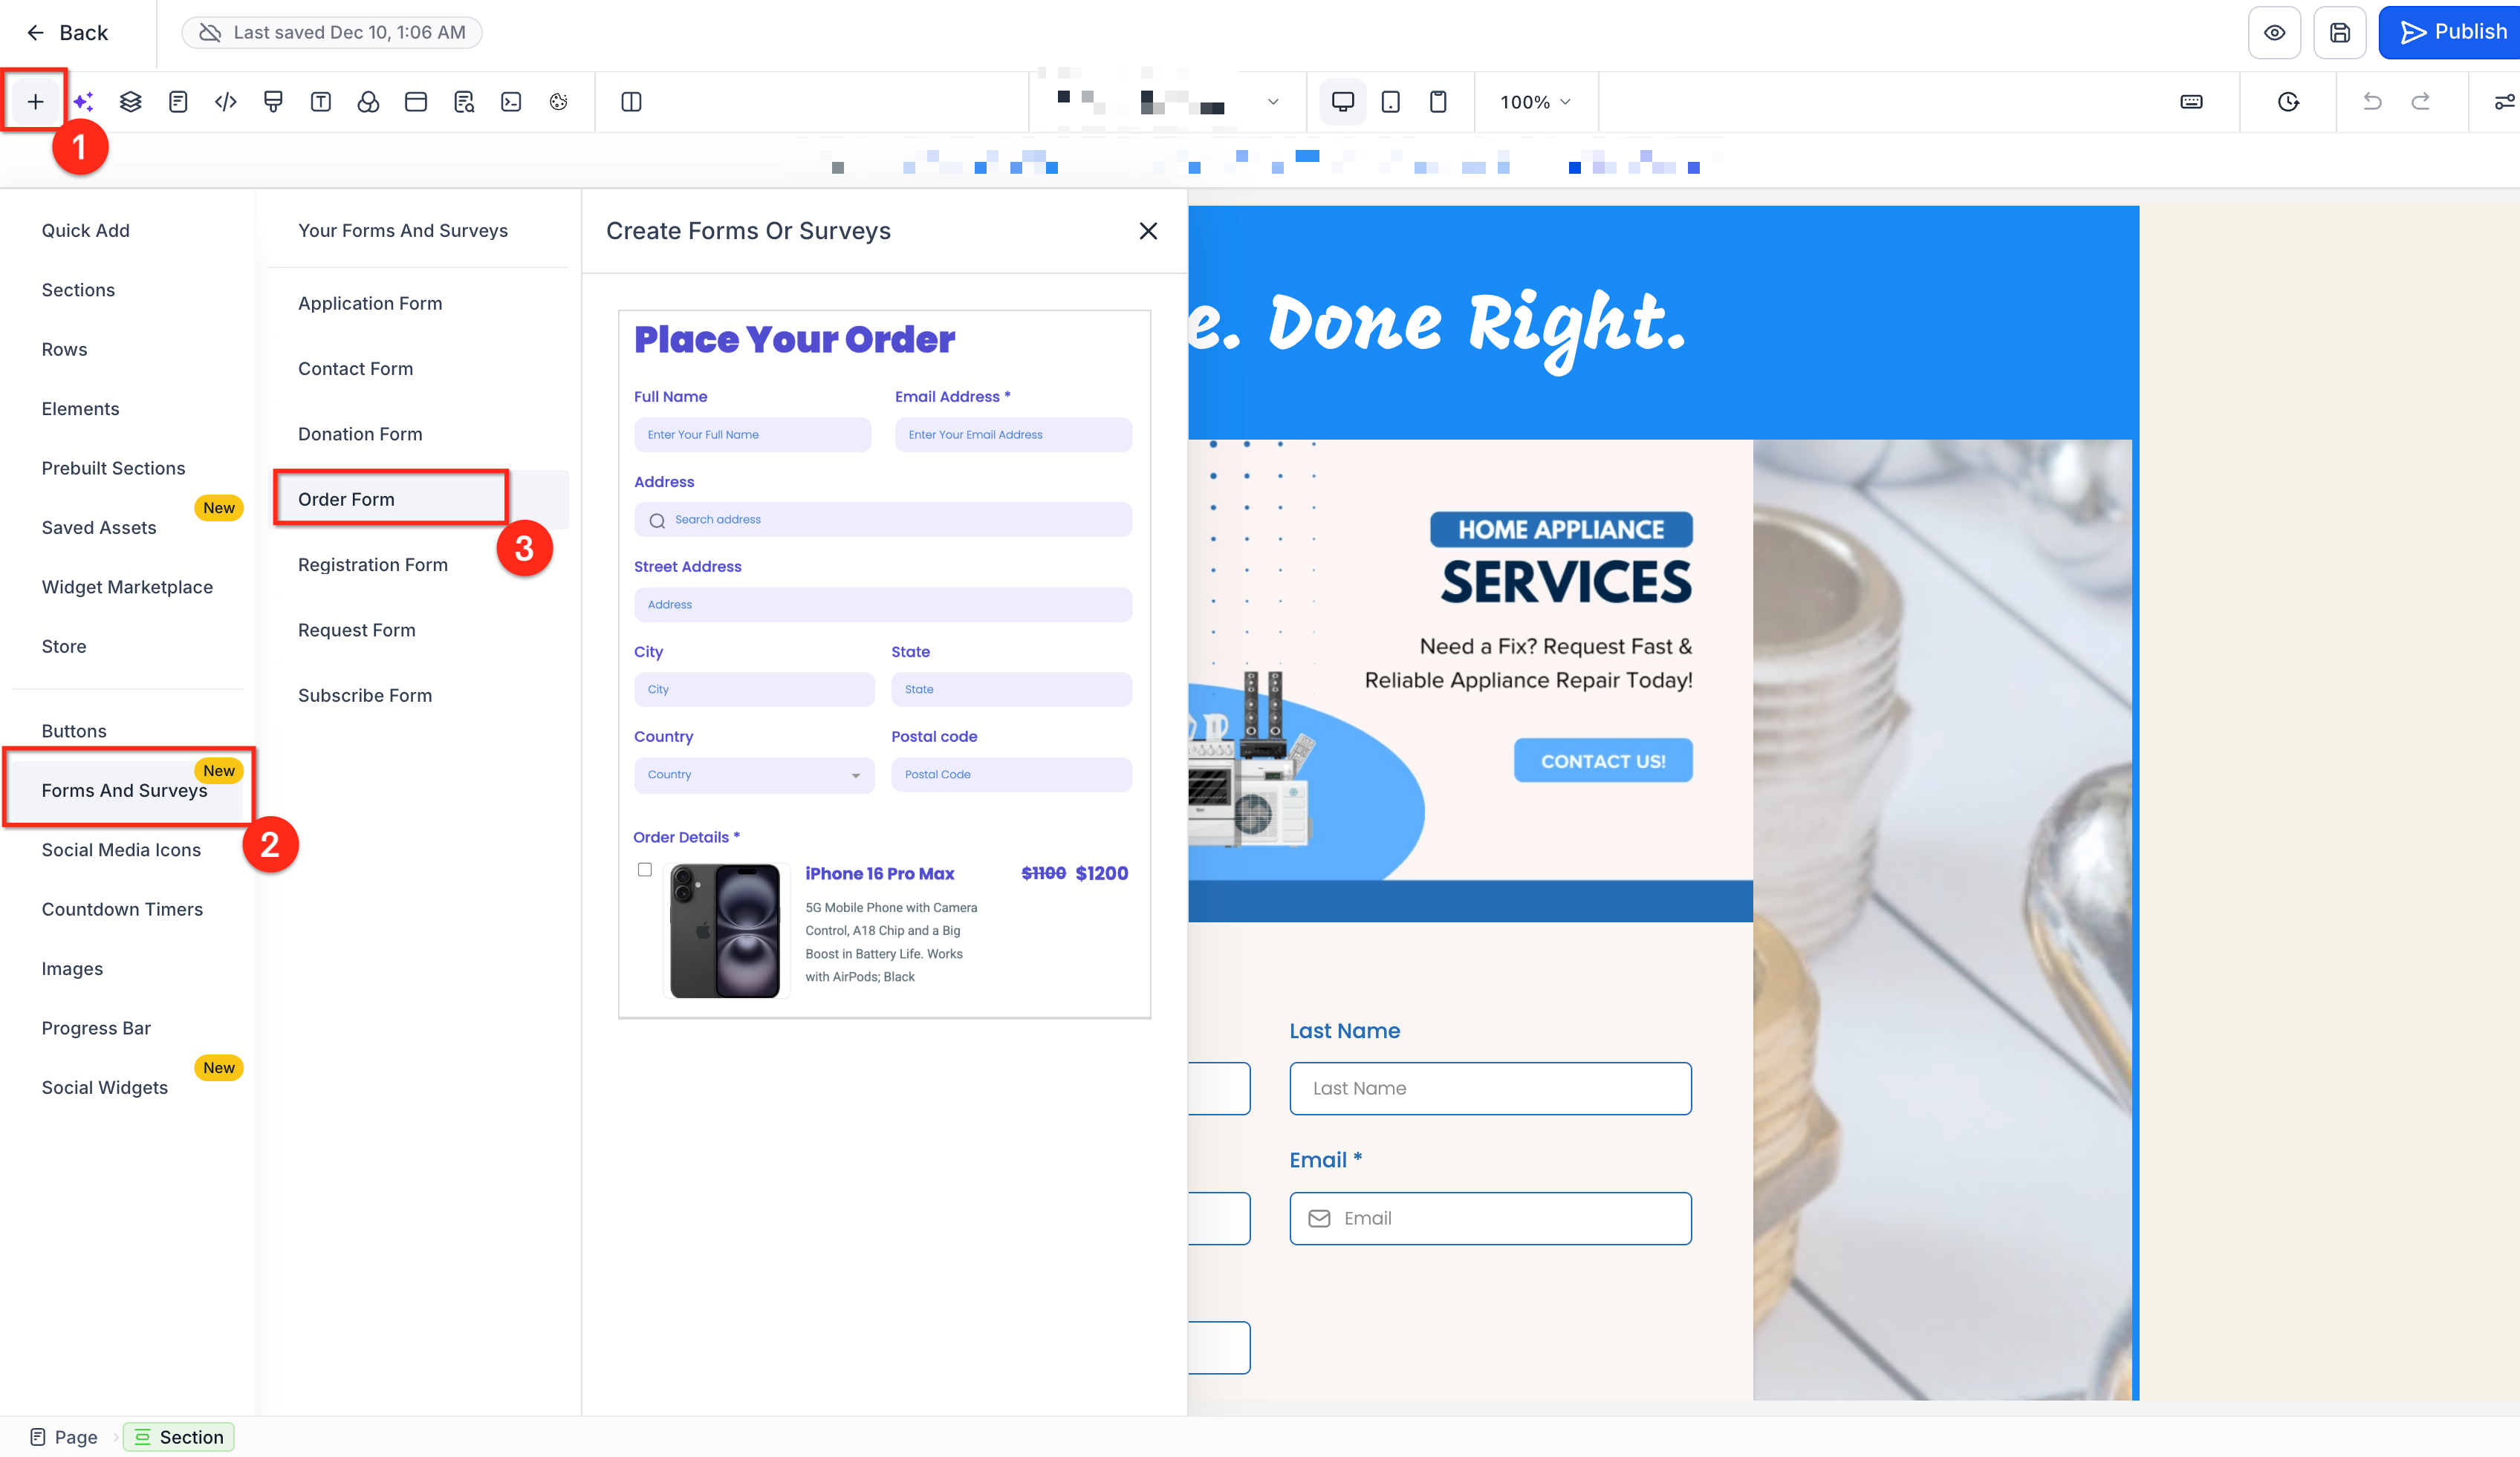Expand the Country dropdown in the form preview
The image size is (2520, 1457).
click(754, 775)
